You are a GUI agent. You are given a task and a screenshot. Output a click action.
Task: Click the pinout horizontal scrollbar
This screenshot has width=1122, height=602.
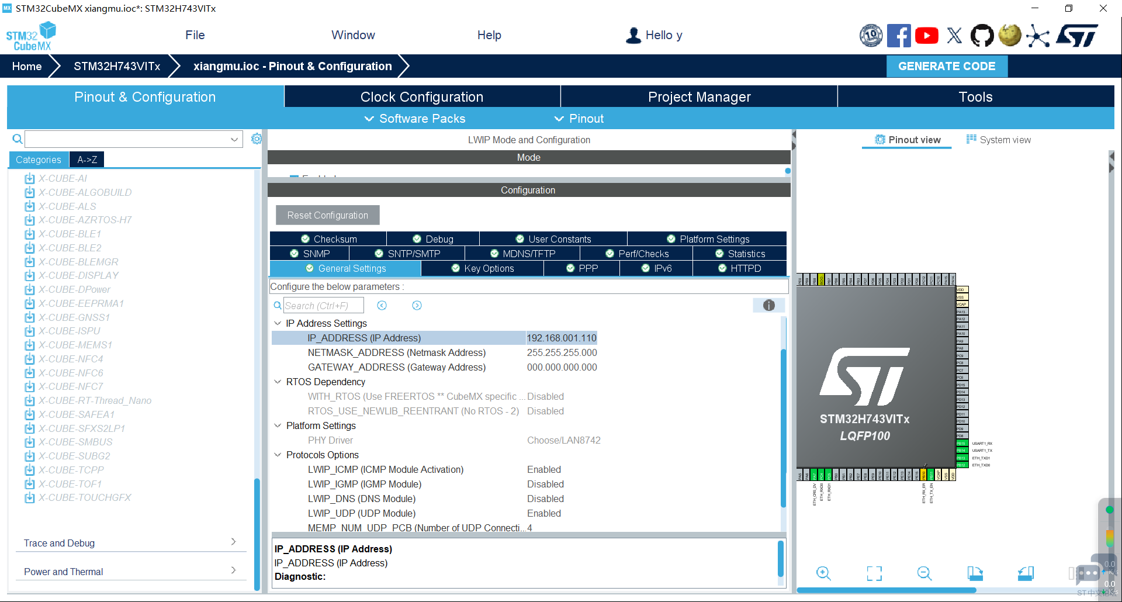click(886, 590)
